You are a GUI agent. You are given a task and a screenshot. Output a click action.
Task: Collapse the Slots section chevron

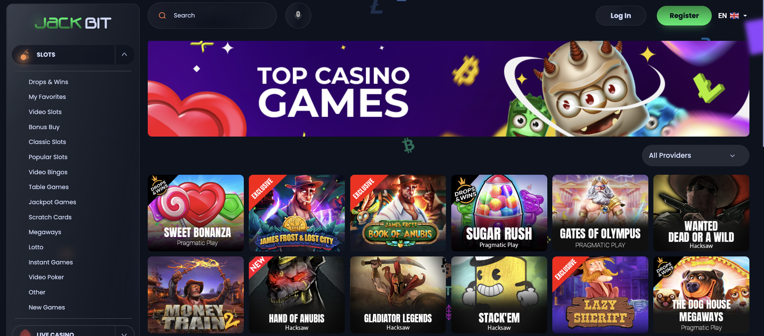tap(124, 55)
